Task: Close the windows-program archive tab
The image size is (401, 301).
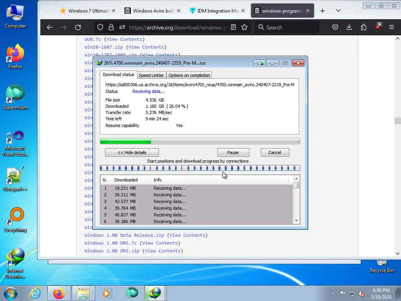Action: [308, 11]
